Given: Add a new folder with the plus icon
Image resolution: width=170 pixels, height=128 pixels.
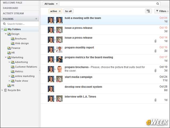Looking at the screenshot, I should click(x=36, y=19).
